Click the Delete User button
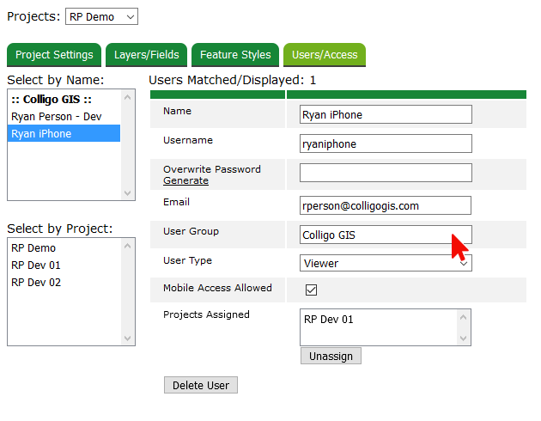 (200, 385)
